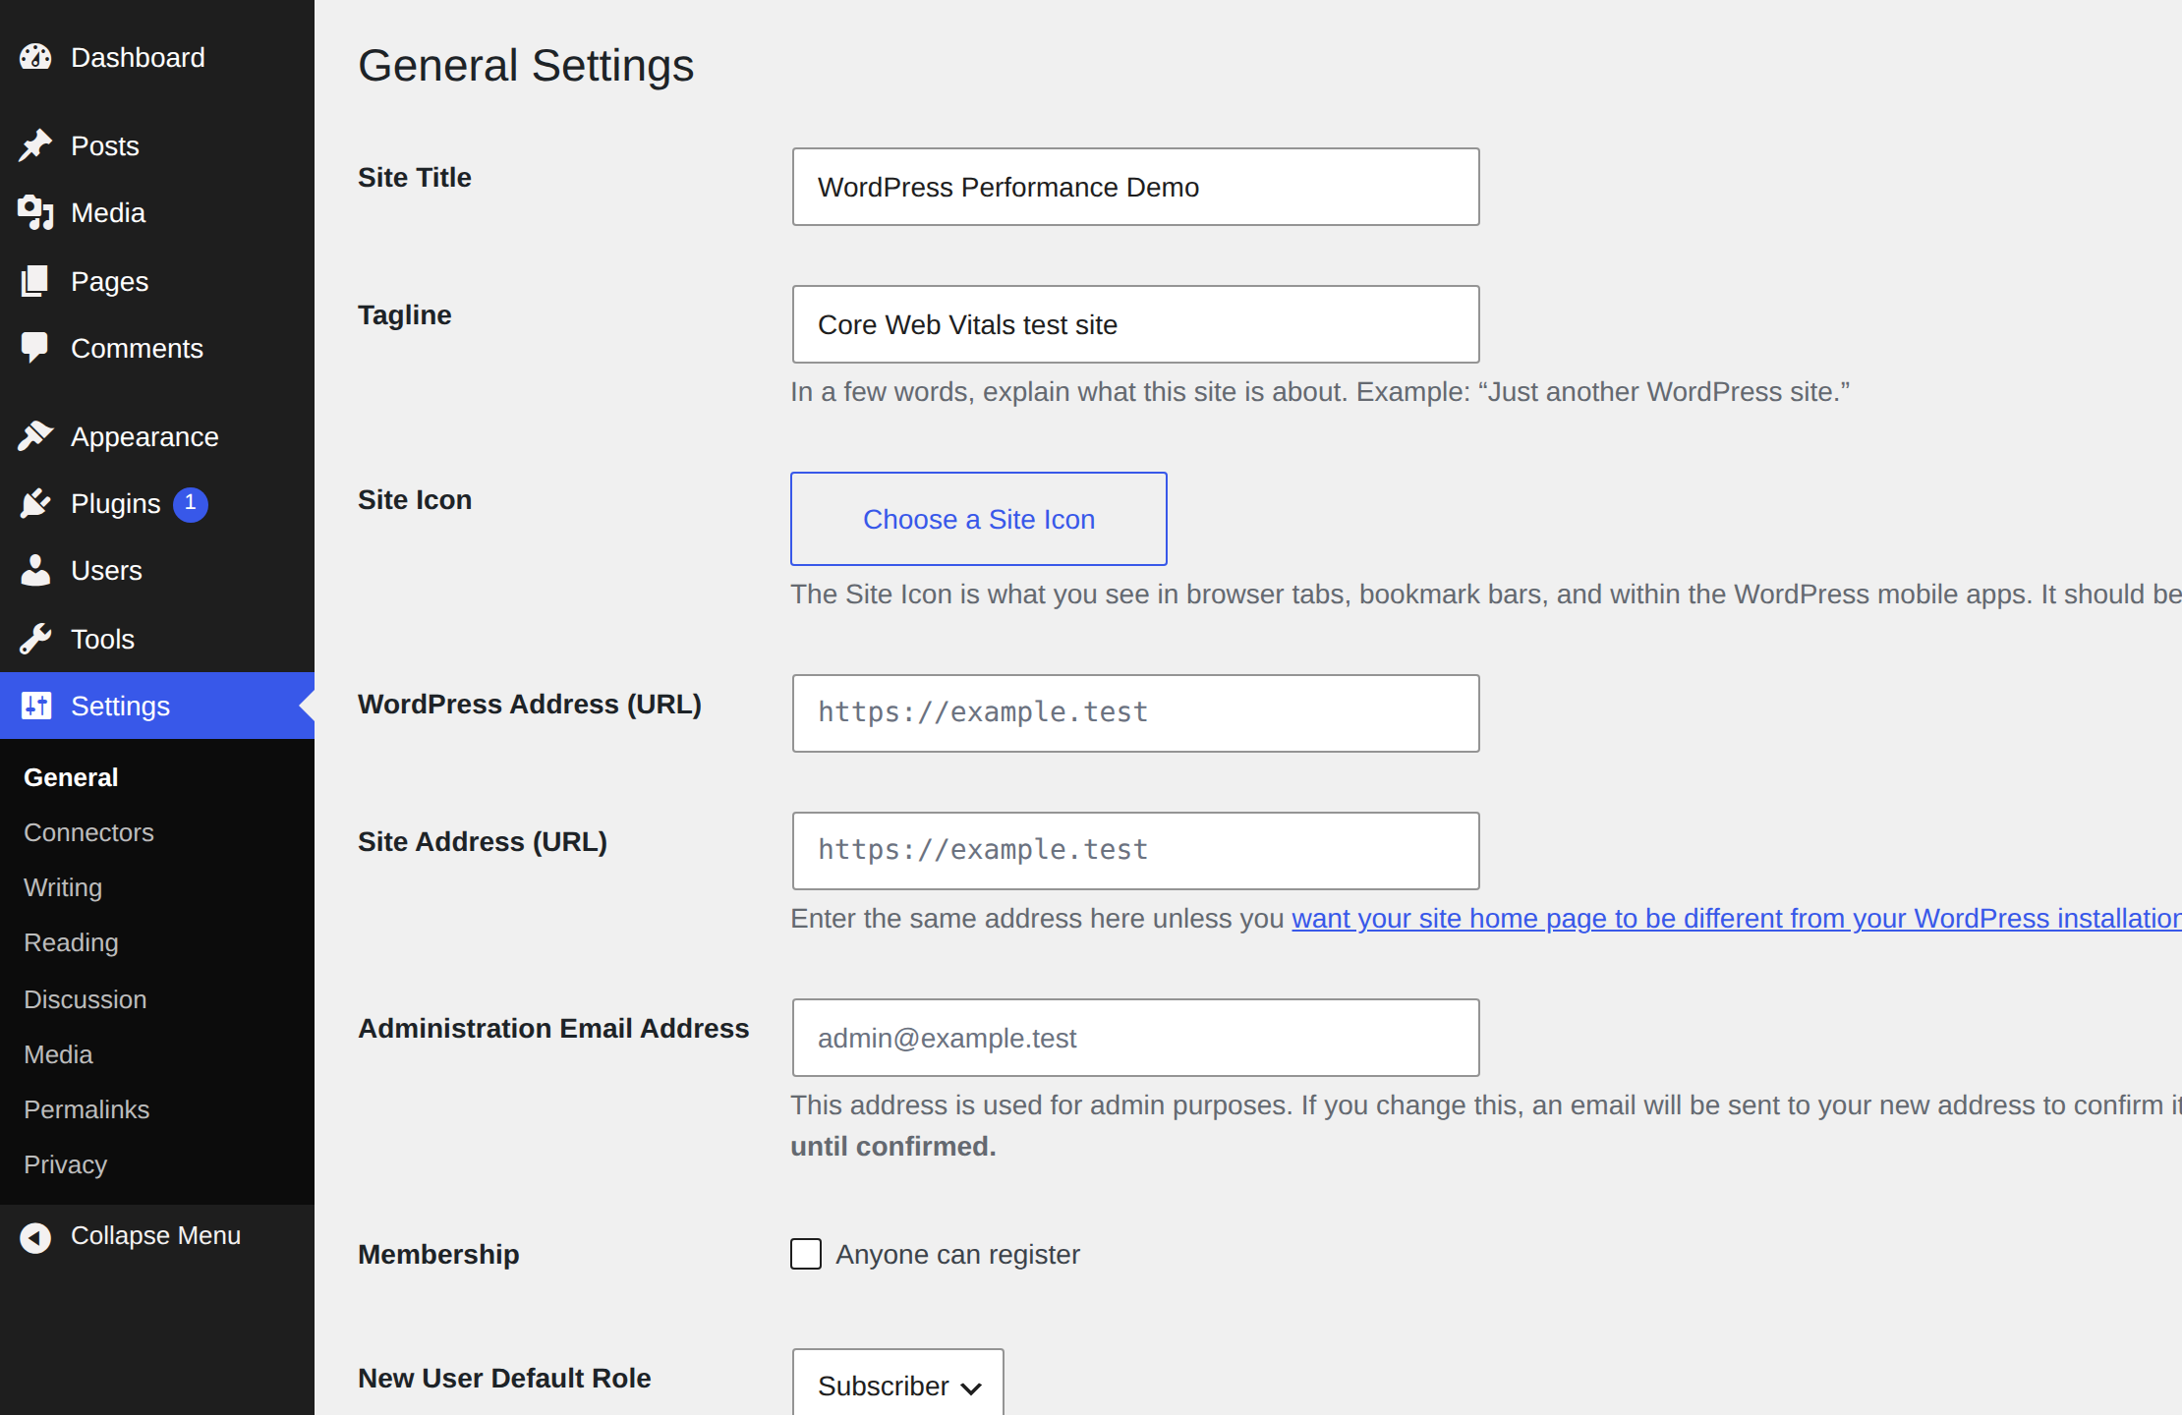Viewport: 2182px width, 1415px height.
Task: Open Privacy settings submenu
Action: (x=65, y=1164)
